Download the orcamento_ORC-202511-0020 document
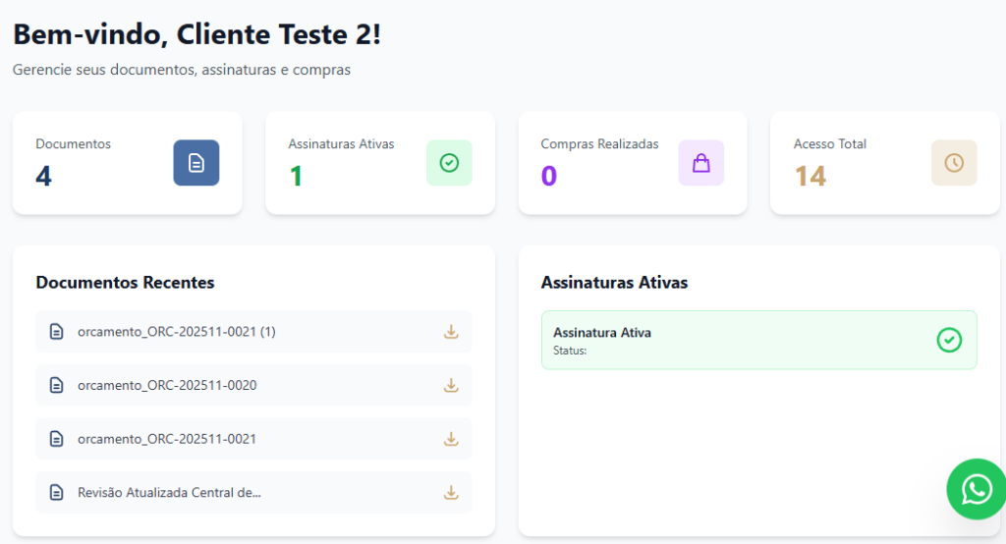This screenshot has width=1006, height=544. pos(451,385)
